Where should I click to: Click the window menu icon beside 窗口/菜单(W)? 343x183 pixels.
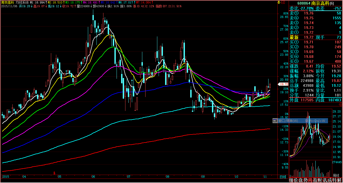point(275,121)
